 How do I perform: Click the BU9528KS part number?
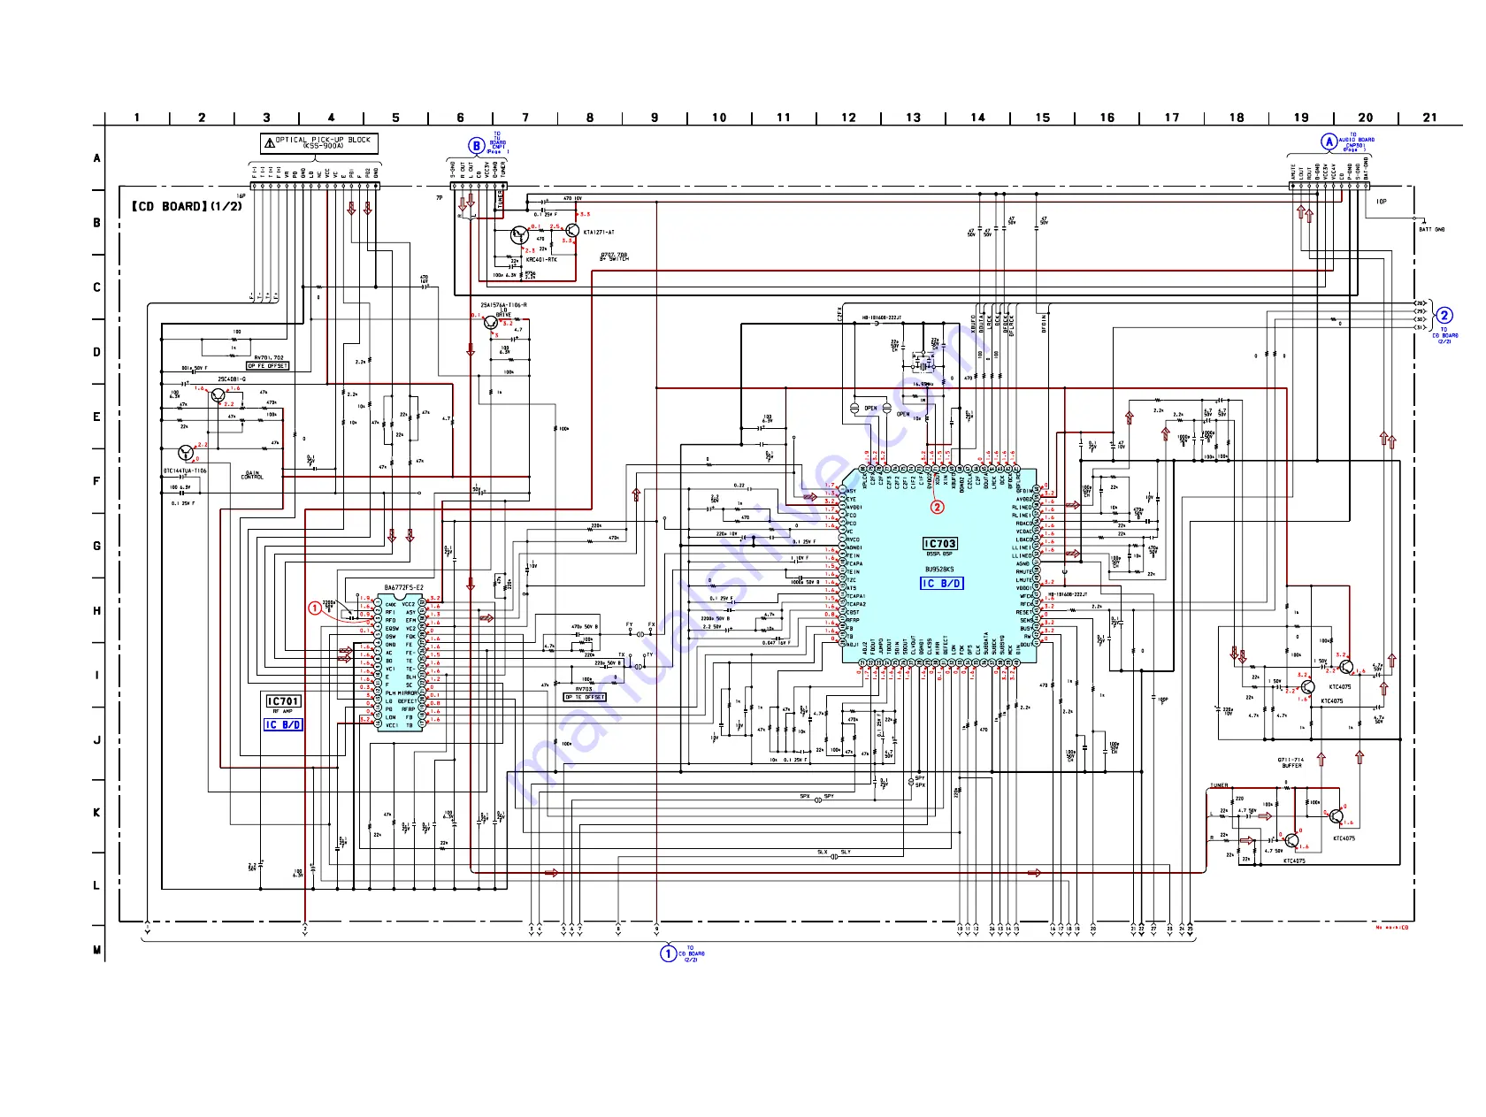click(x=939, y=570)
